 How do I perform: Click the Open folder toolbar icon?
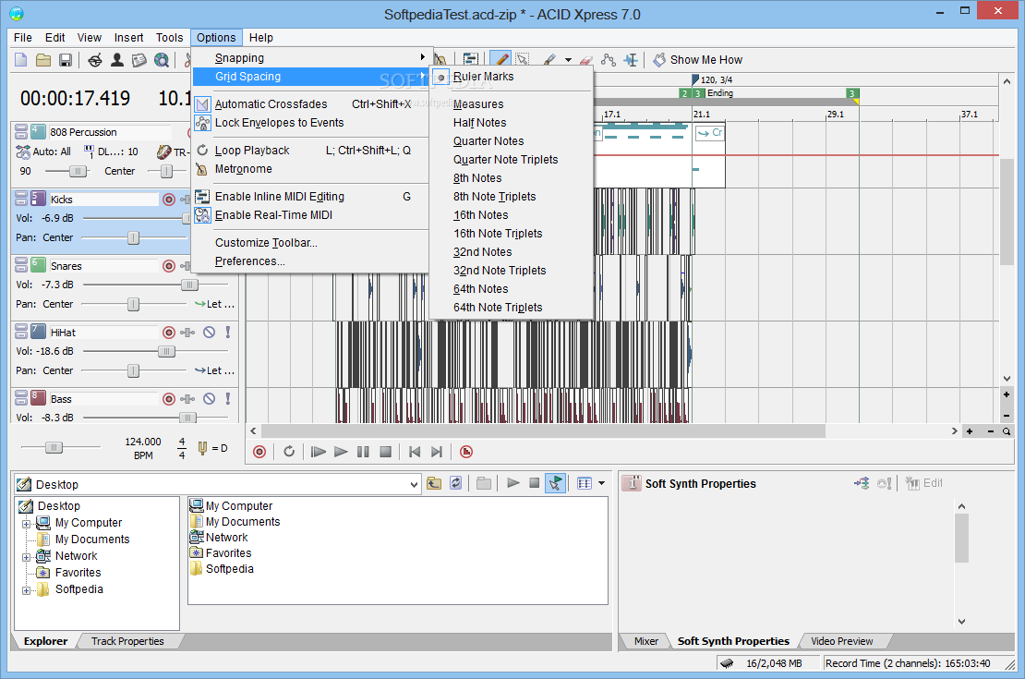click(x=43, y=60)
